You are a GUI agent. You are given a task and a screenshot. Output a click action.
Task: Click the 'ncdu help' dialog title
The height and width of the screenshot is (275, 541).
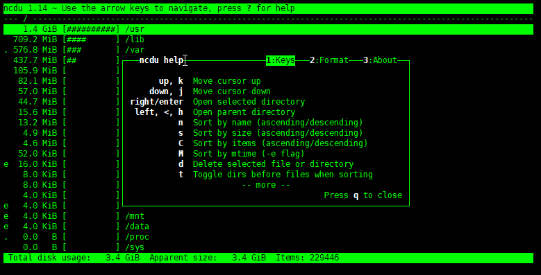(x=162, y=60)
